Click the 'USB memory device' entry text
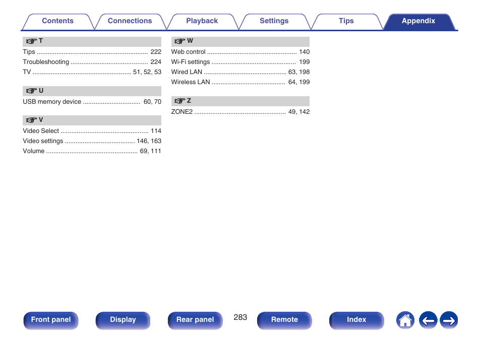The width and height of the screenshot is (481, 339). coord(52,102)
